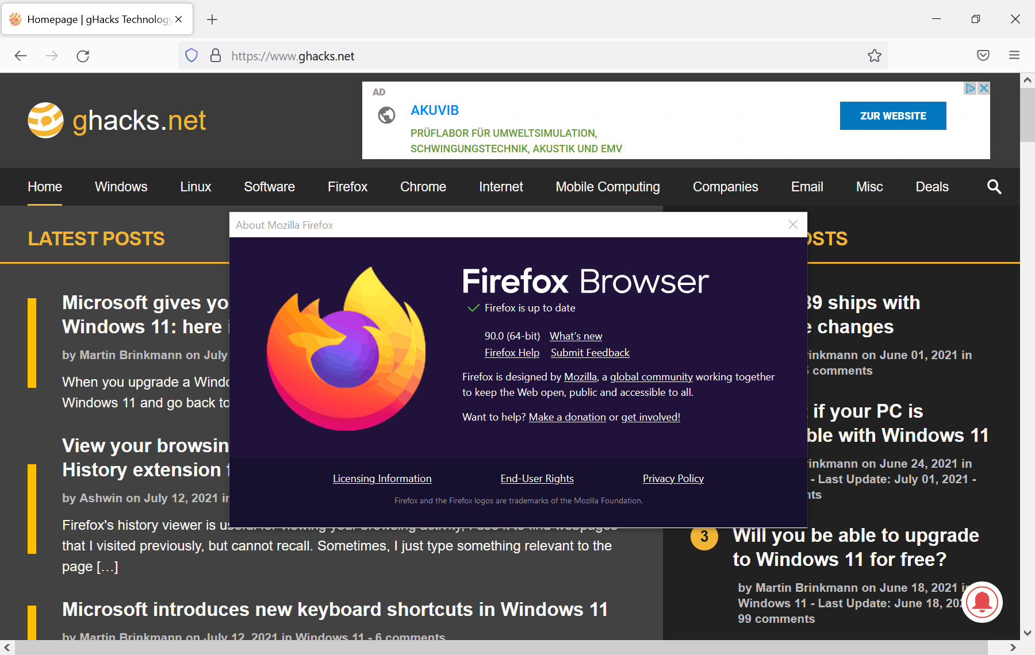
Task: Open the Mozilla link
Action: point(580,377)
